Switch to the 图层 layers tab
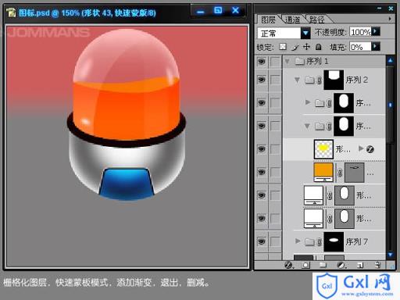This screenshot has height=300, width=400. (x=269, y=20)
